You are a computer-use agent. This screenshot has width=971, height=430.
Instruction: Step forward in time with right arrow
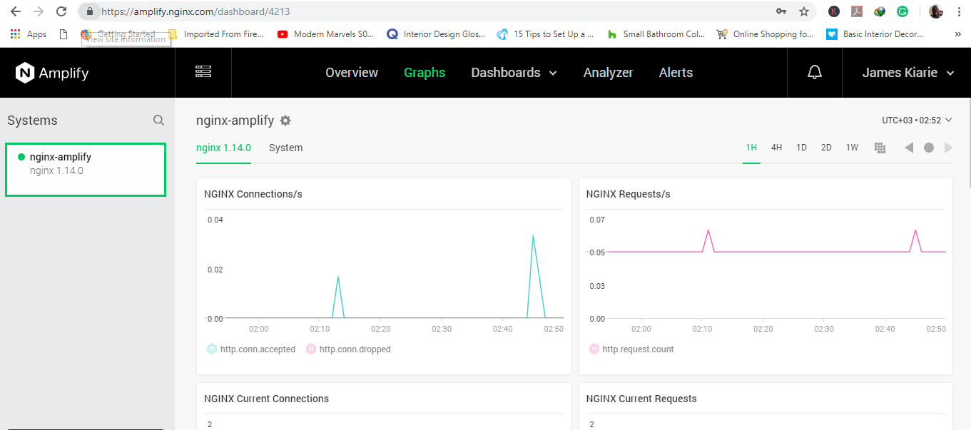[x=948, y=148]
